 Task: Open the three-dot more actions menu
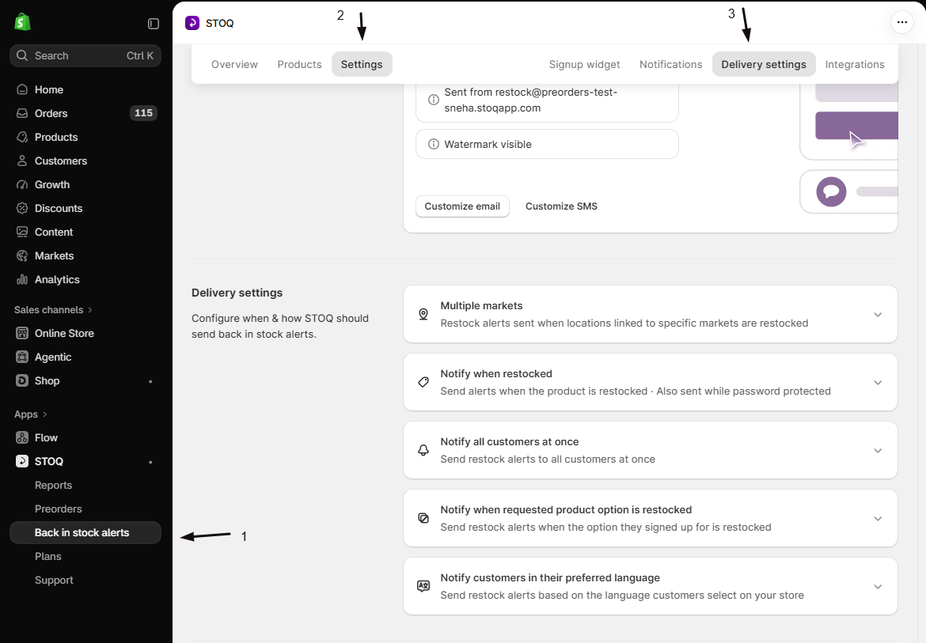(x=901, y=22)
